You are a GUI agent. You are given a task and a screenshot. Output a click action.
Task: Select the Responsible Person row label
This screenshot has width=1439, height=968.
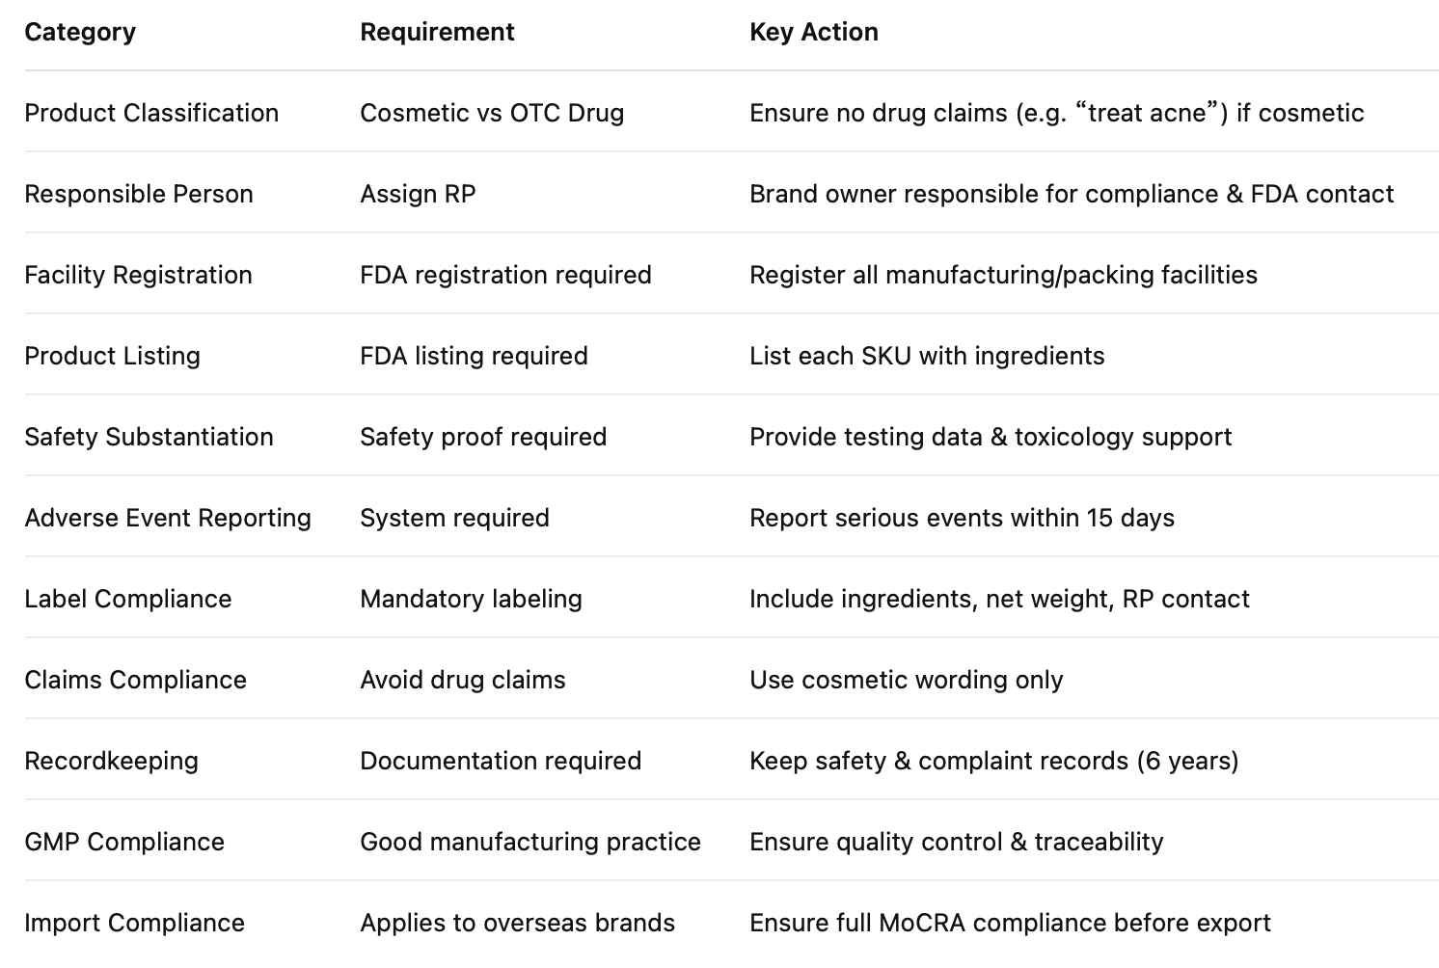tap(139, 194)
